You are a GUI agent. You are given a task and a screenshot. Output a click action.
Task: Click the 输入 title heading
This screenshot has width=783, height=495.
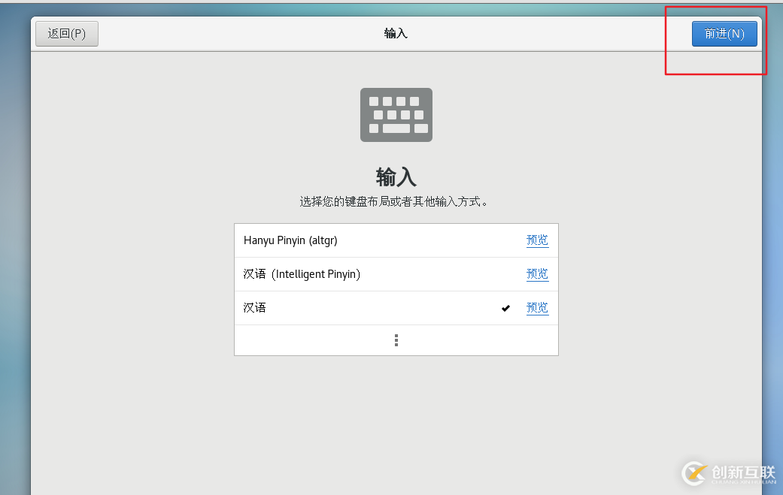point(396,177)
